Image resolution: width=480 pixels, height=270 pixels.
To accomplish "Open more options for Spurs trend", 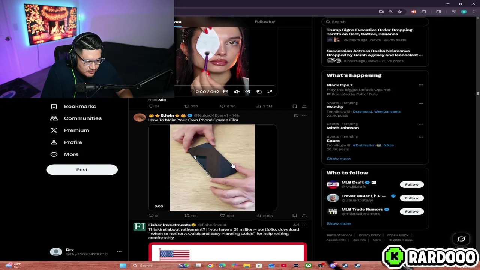I will click(421, 137).
